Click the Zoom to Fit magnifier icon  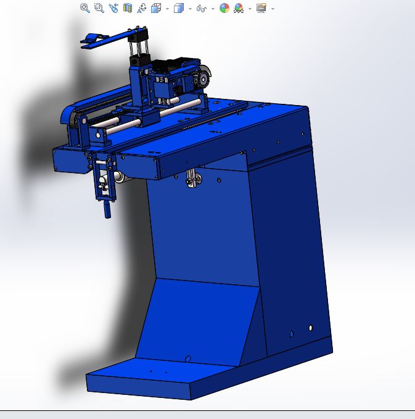(85, 8)
